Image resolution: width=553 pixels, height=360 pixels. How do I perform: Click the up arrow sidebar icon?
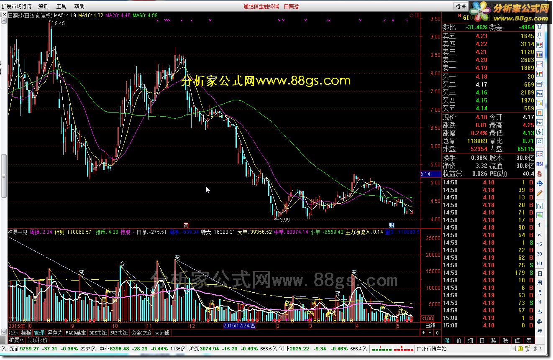coord(540,26)
